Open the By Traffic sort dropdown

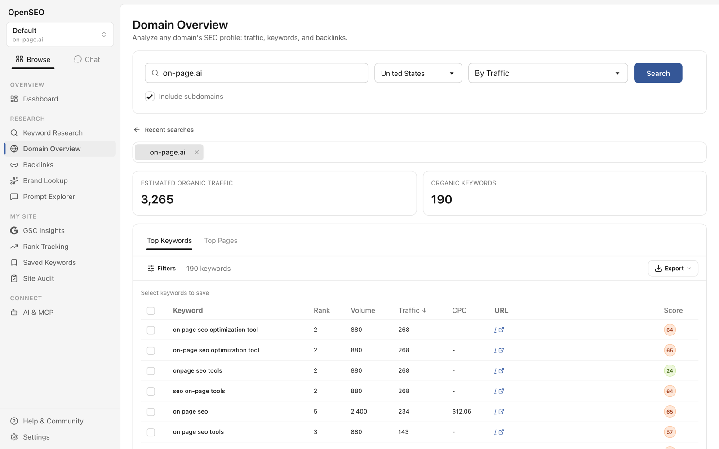548,73
